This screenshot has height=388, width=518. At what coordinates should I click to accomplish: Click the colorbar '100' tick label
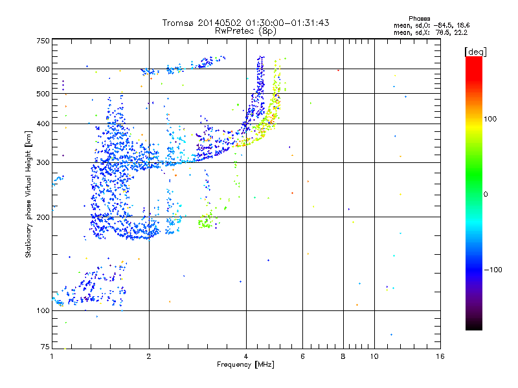pyautogui.click(x=490, y=119)
